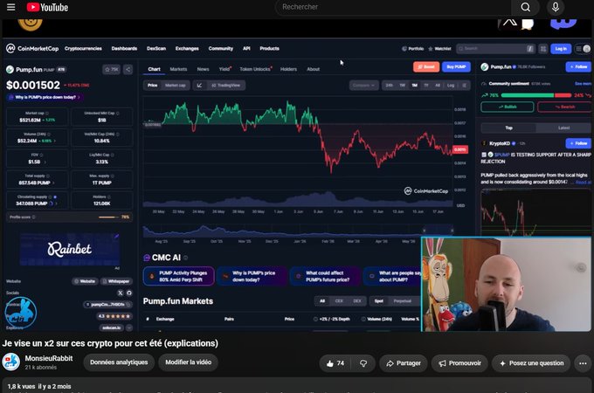Expand the Circulating supply chevron
The image size is (594, 393).
pyautogui.click(x=57, y=203)
